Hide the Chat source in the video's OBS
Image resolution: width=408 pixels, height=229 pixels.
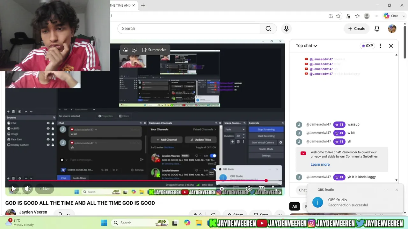[x=48, y=123]
